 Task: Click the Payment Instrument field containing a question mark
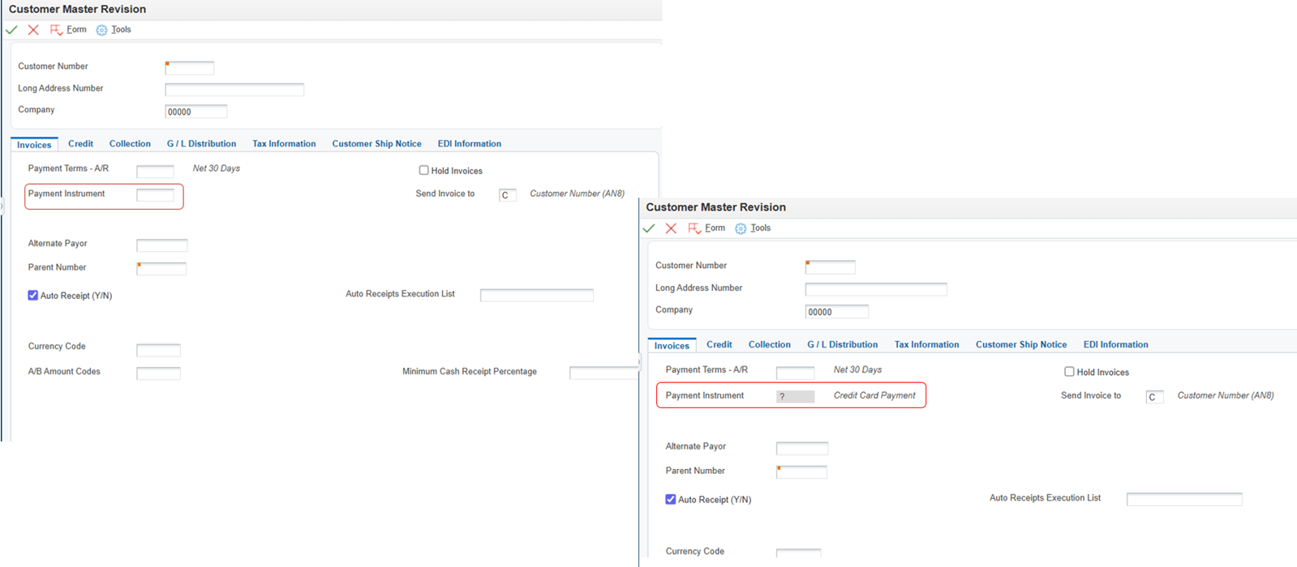pos(795,397)
